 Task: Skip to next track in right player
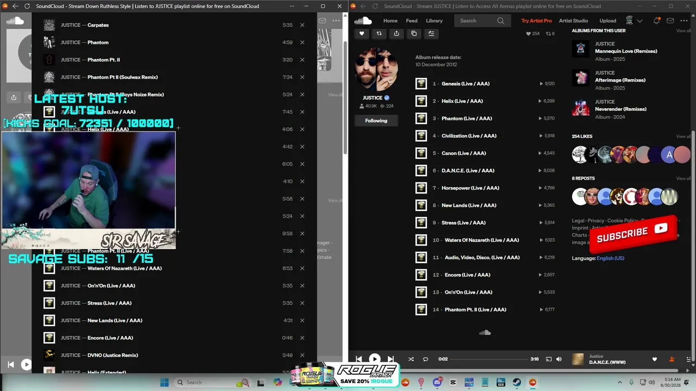click(x=390, y=359)
